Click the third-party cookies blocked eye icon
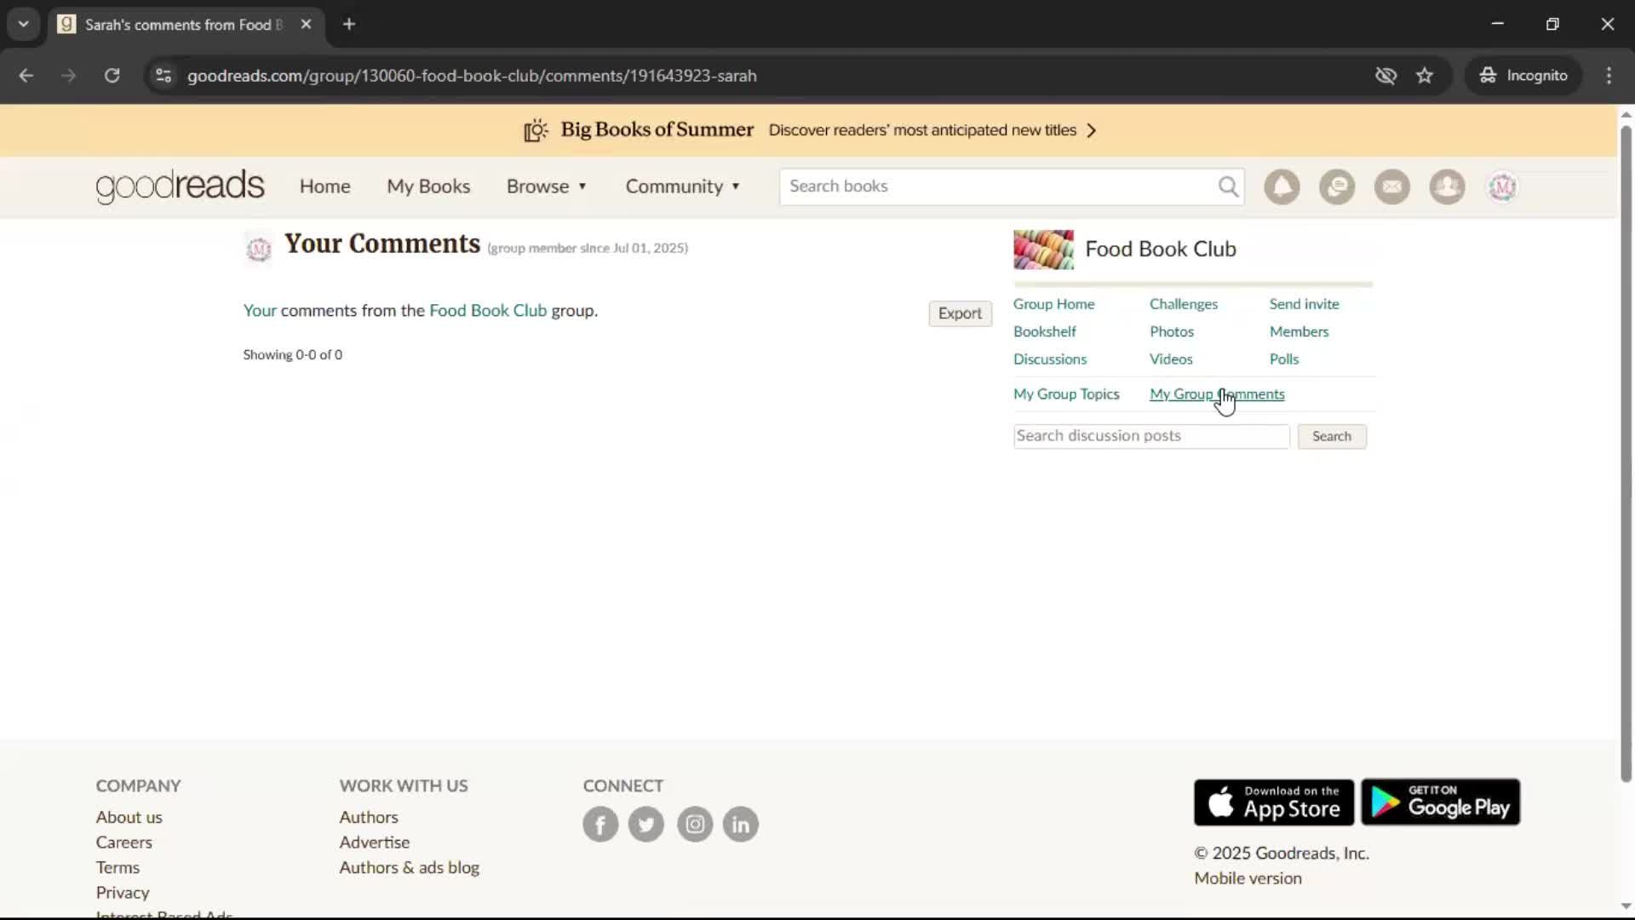 point(1385,75)
